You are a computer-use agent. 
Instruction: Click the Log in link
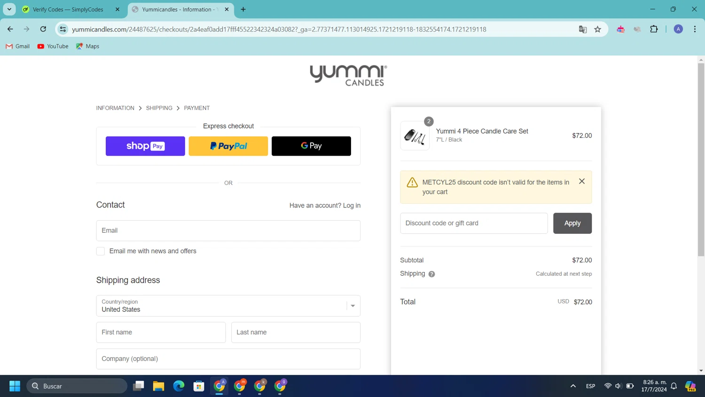(352, 206)
